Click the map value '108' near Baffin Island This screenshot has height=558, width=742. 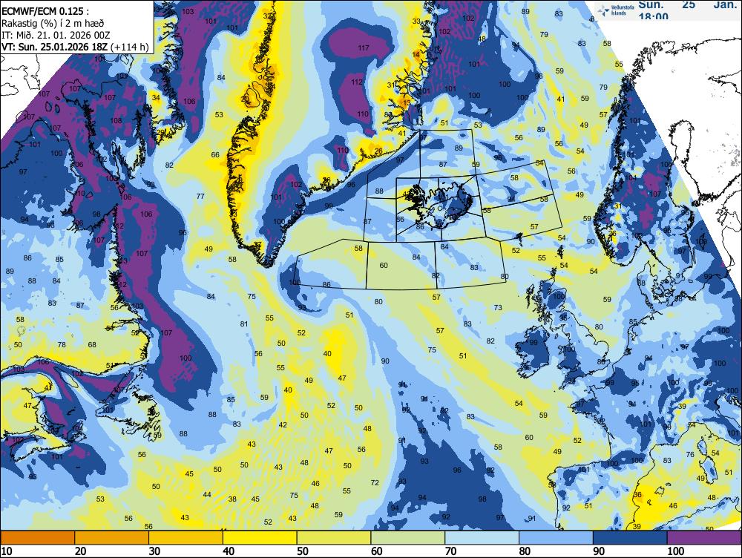(116, 121)
